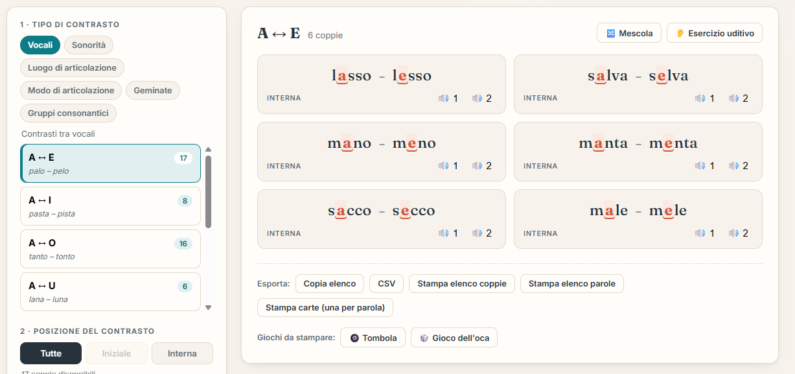
Task: Click the word meno
Action: pyautogui.click(x=414, y=143)
